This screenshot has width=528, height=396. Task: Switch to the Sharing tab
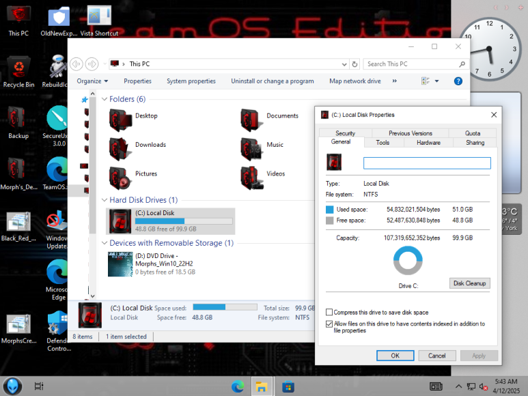tap(475, 143)
